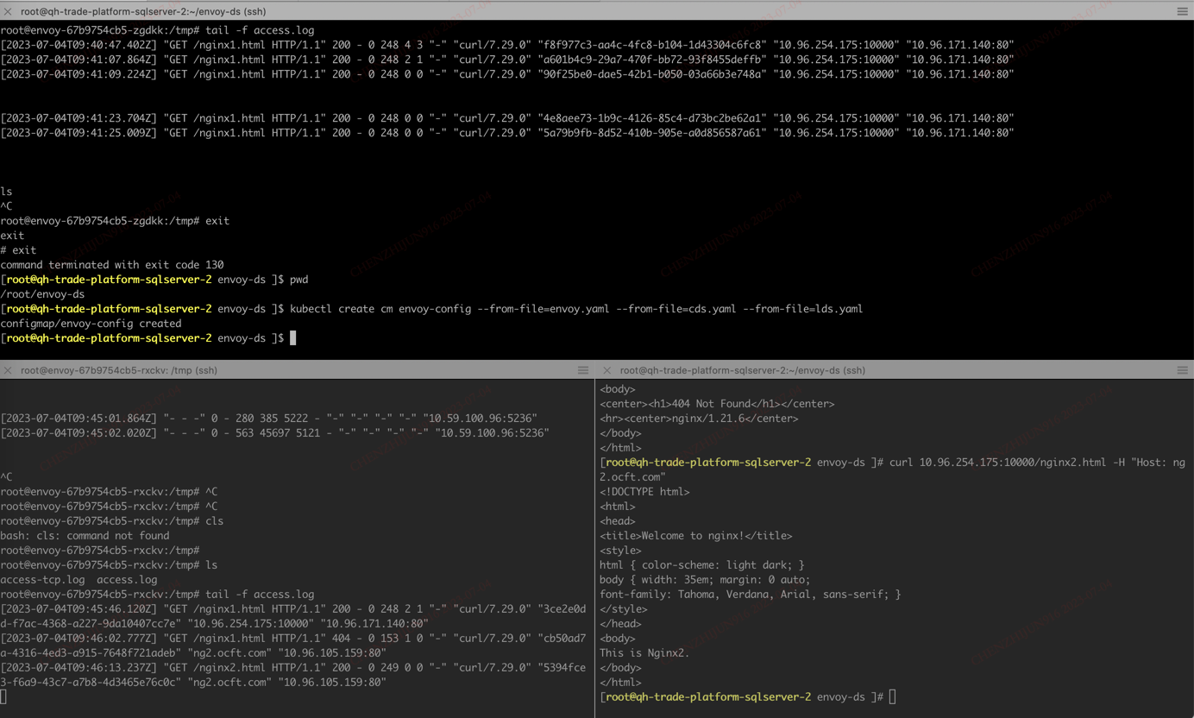This screenshot has width=1194, height=718.
Task: Click the 'bash: cls: command not found' line
Action: click(x=85, y=536)
